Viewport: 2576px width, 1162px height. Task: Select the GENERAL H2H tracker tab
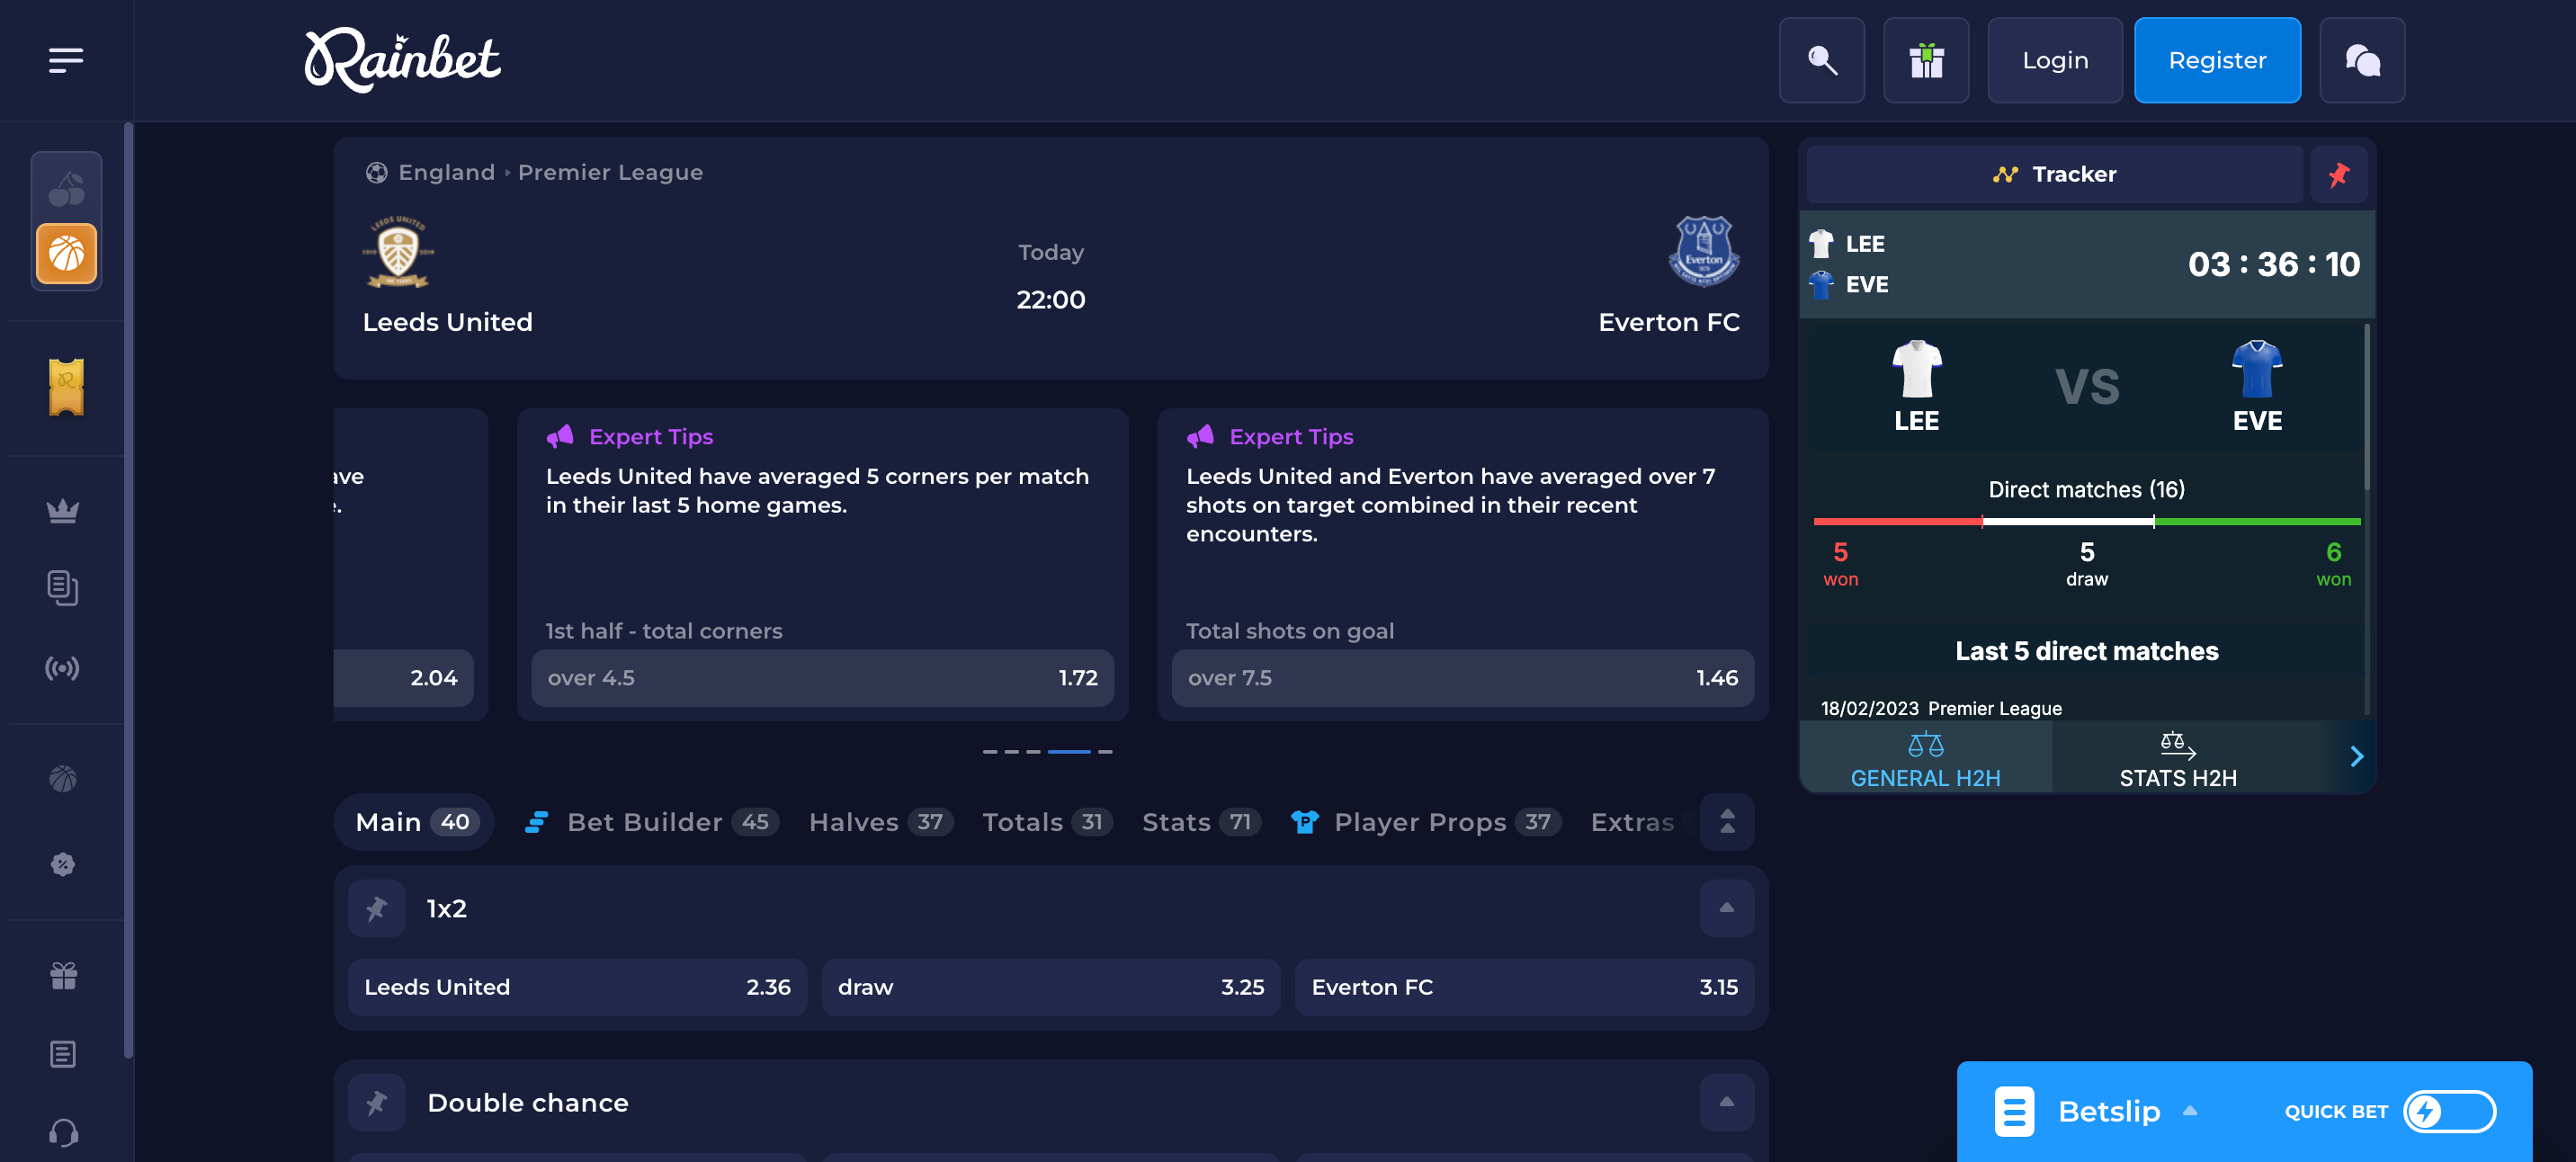click(x=1925, y=759)
